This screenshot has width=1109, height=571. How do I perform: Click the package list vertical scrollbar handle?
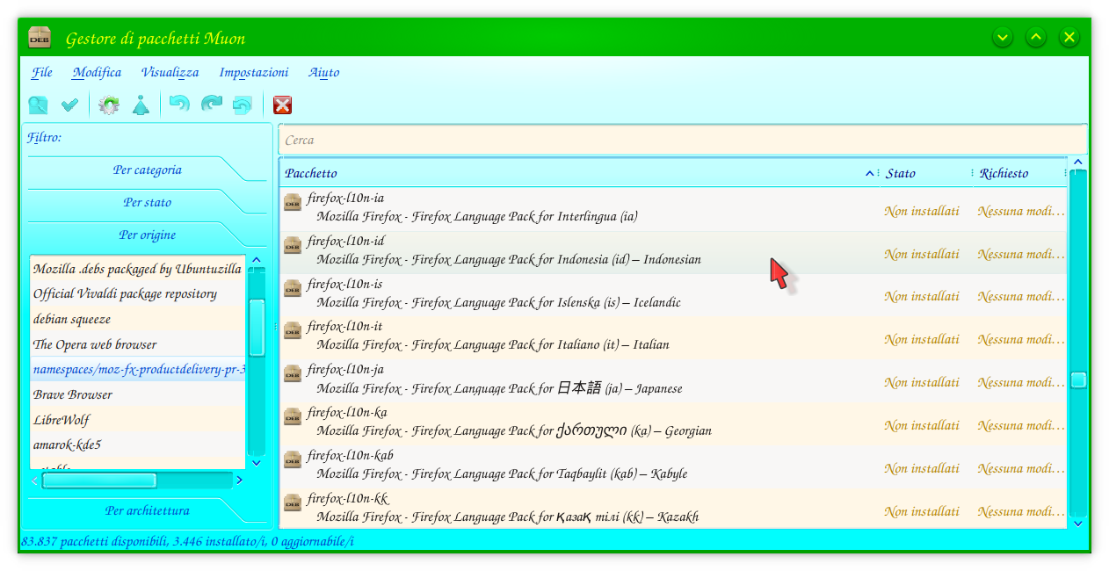tap(1078, 379)
